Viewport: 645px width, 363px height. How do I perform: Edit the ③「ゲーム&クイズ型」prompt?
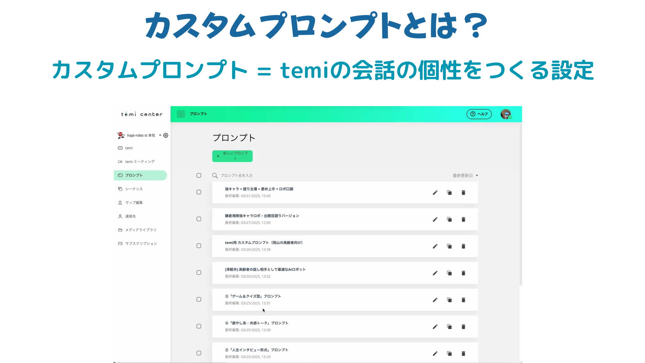click(x=435, y=300)
